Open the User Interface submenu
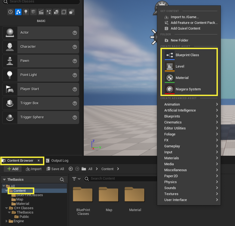Screen dimensions: 235x226 [x=189, y=200]
